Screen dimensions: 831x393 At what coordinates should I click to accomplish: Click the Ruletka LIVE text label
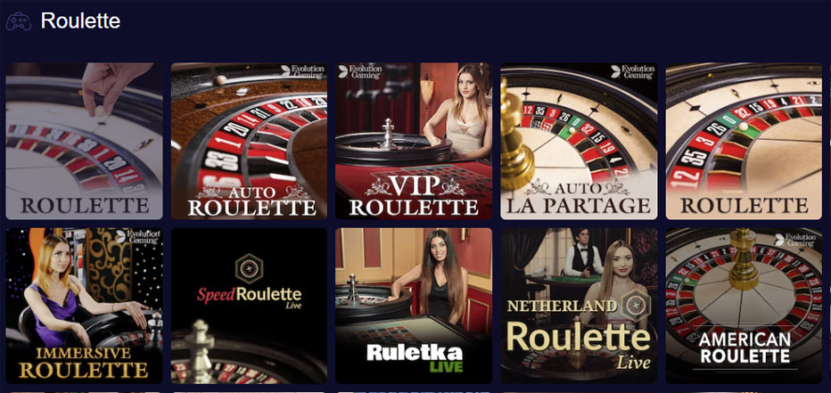click(x=415, y=359)
